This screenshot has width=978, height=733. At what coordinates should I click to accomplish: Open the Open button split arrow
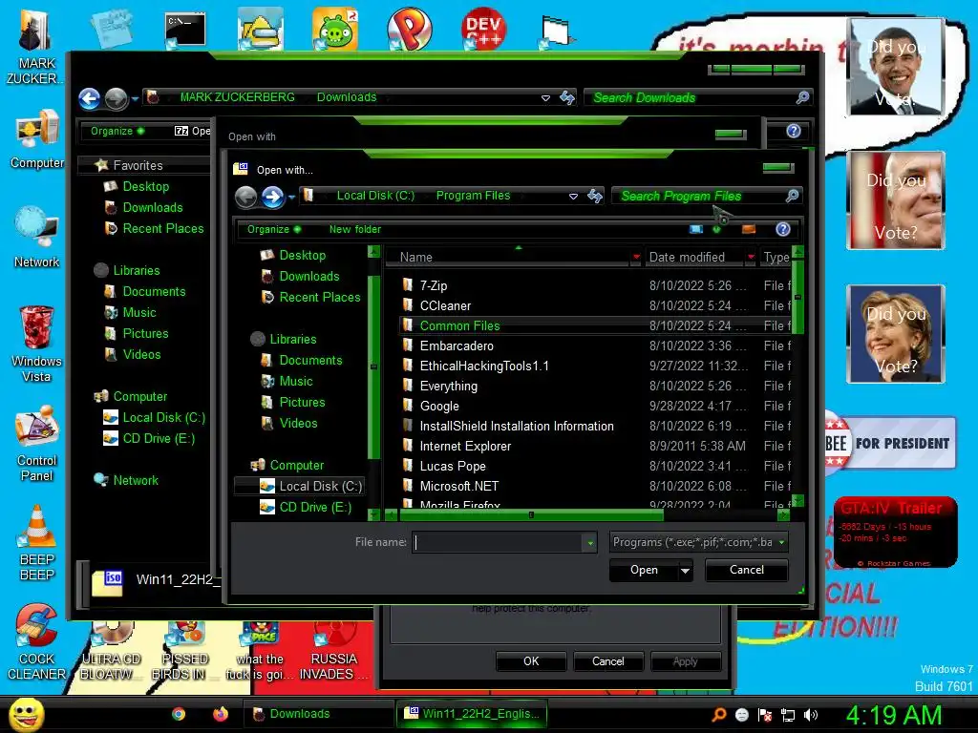[685, 571]
